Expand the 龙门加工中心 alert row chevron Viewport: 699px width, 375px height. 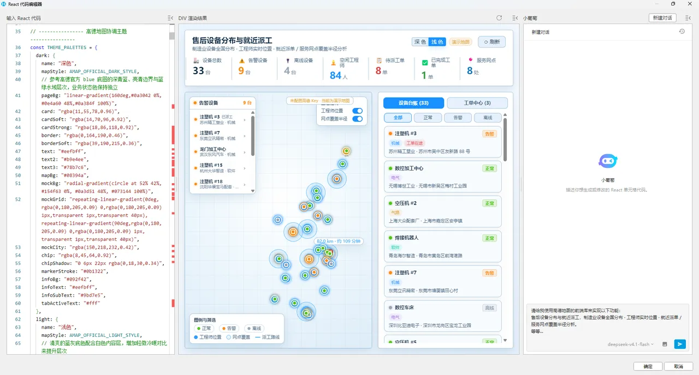(x=245, y=152)
